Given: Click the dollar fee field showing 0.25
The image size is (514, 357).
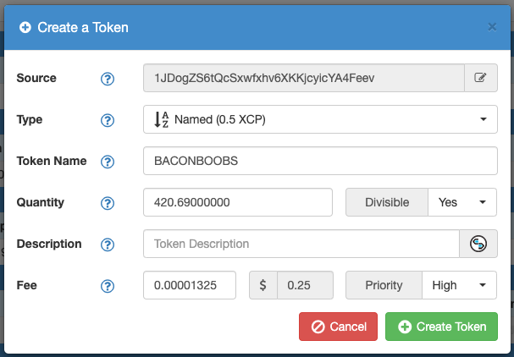Looking at the screenshot, I should (x=305, y=285).
